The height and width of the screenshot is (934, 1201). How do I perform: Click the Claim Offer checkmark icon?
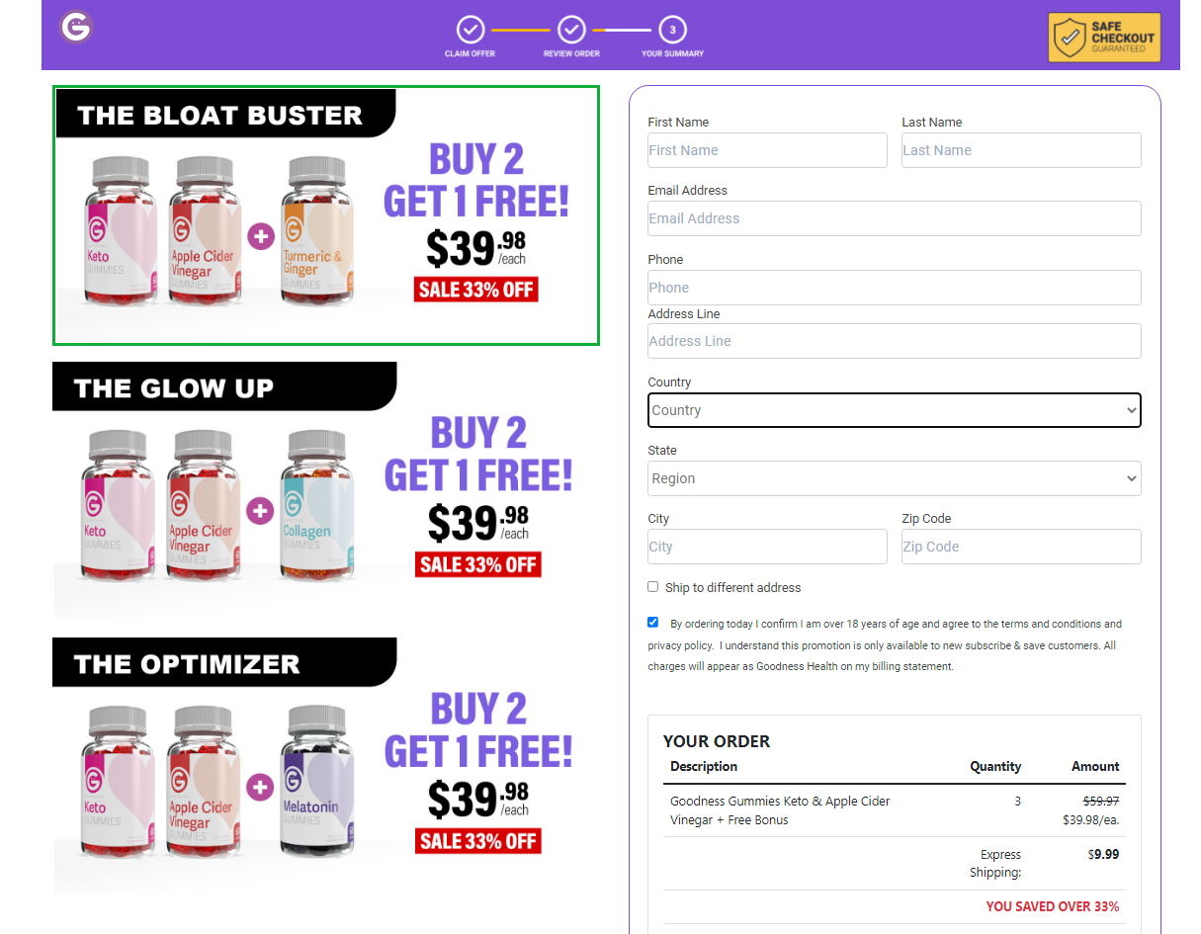coord(471,31)
